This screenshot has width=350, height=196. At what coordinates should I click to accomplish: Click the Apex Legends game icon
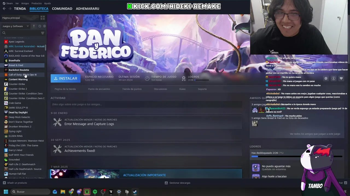coord(6,42)
